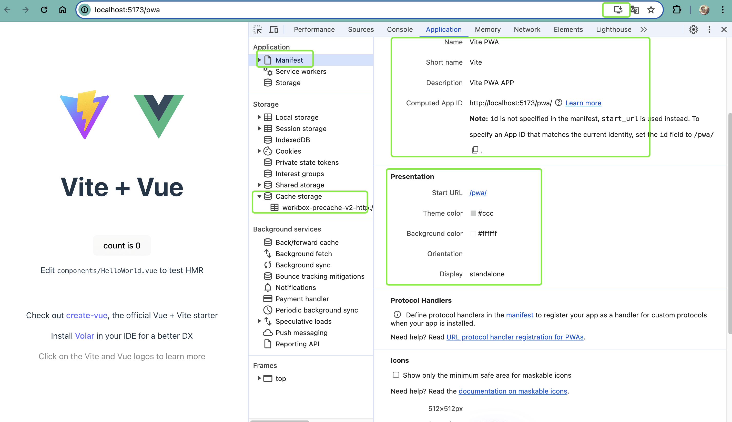
Task: Open the translate page icon
Action: 634,10
